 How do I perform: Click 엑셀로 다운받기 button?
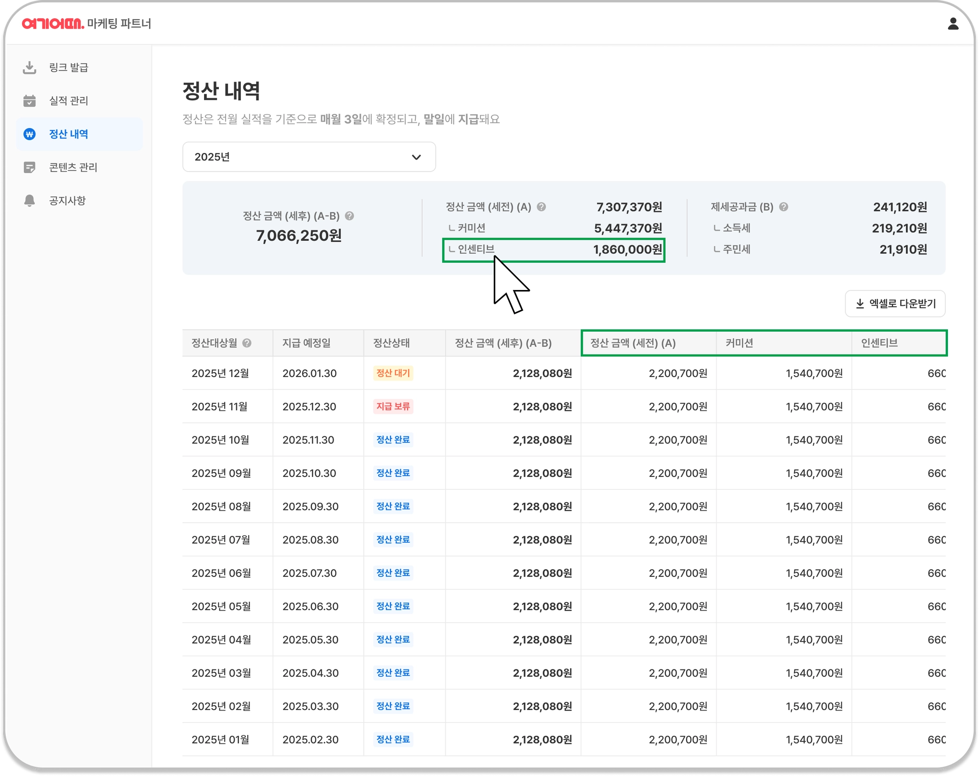tap(895, 303)
